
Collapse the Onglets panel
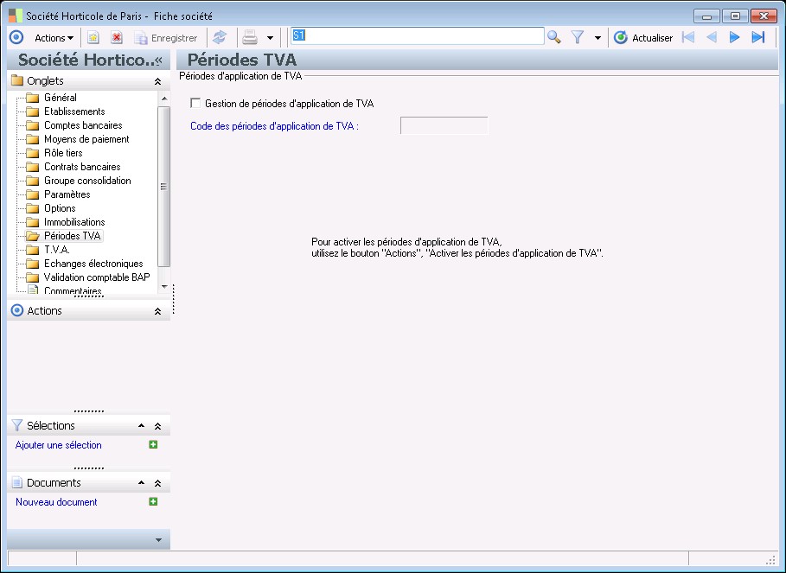[157, 81]
